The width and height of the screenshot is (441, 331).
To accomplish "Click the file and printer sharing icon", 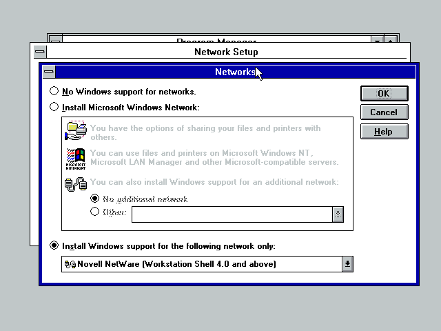I will 76,130.
